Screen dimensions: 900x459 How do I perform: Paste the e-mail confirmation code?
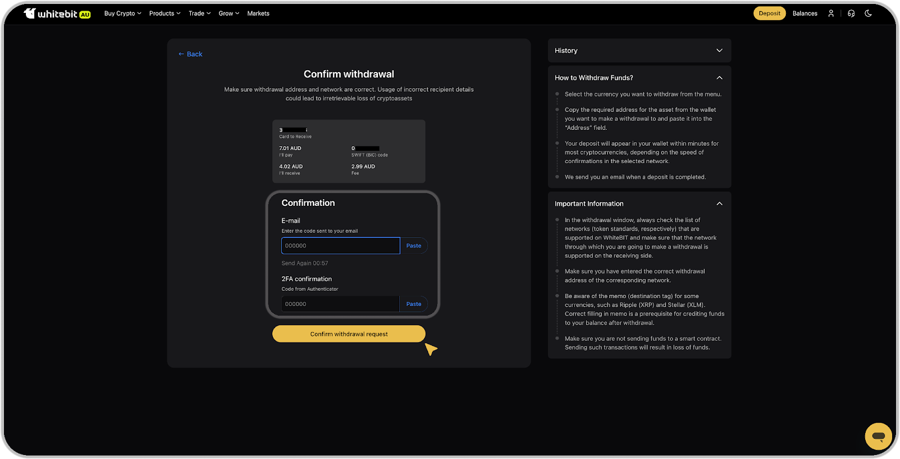tap(413, 246)
